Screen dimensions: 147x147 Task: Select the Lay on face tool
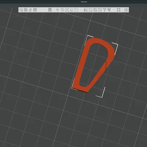click(72, 10)
